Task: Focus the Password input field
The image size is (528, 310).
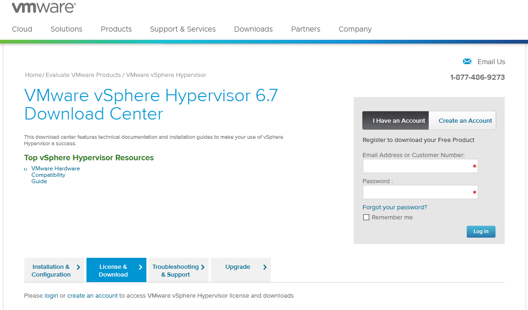Action: [420, 192]
